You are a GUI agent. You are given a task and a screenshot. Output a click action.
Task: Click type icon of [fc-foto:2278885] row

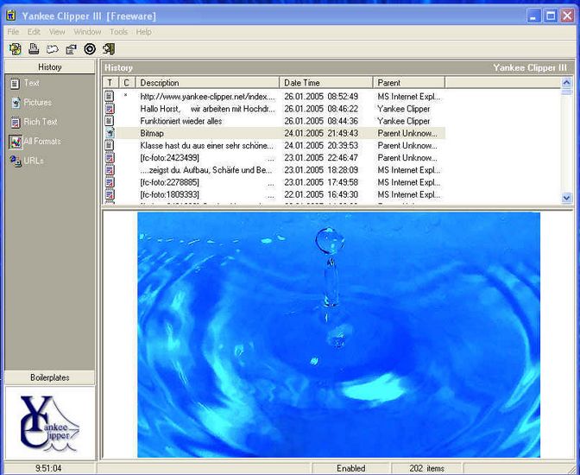click(110, 181)
